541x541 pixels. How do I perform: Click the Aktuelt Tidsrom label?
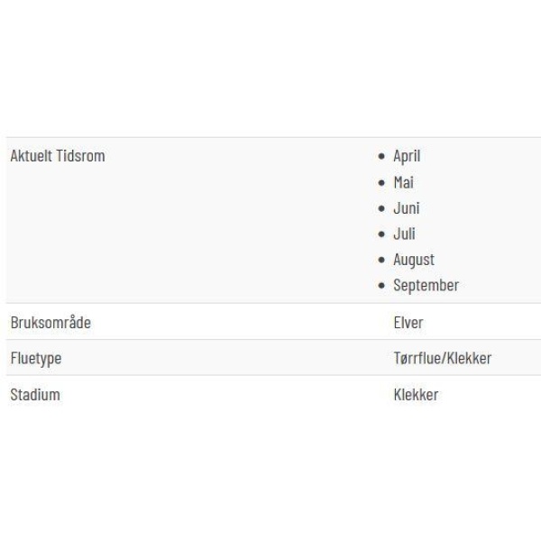[58, 156]
